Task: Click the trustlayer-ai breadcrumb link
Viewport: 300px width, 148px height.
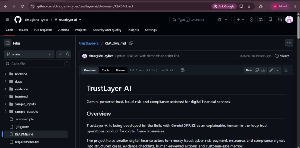Action: pos(89,43)
